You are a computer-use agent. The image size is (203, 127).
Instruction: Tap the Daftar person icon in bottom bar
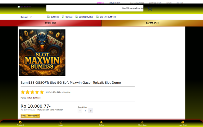[101, 122]
